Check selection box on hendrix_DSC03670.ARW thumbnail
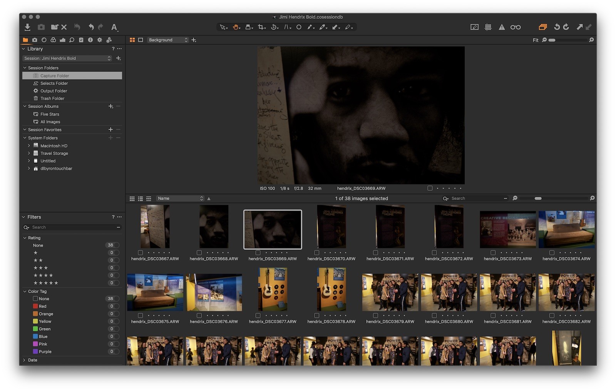Screen dimensions: 616x391 (x=316, y=253)
